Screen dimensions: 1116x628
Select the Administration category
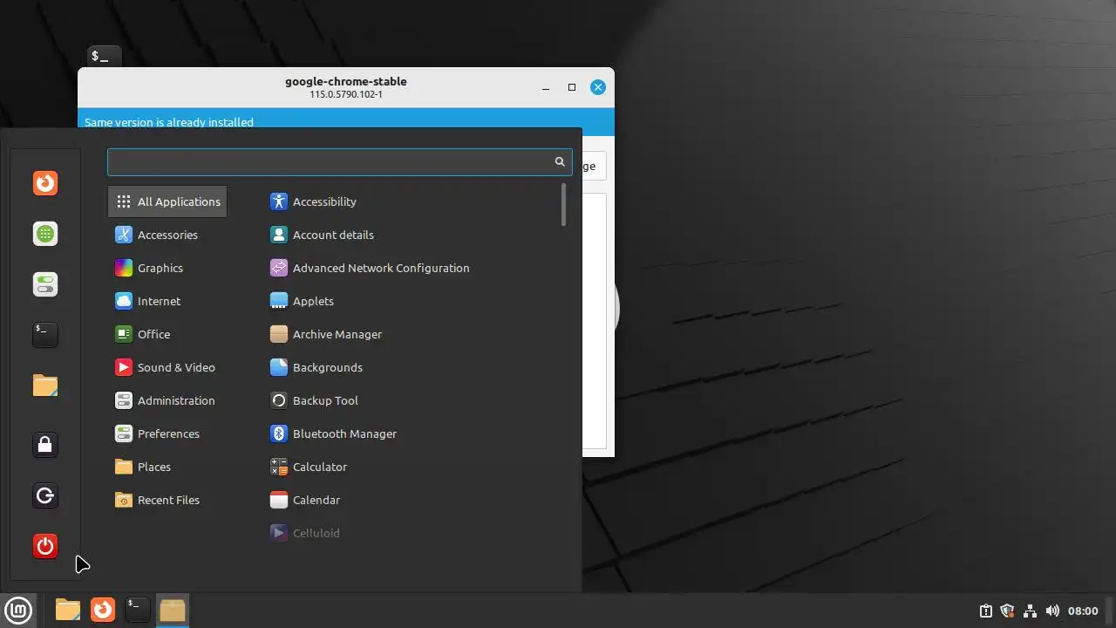(x=167, y=400)
